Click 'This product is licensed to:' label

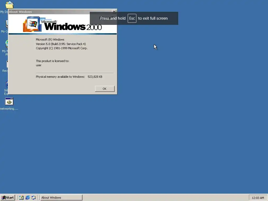click(52, 61)
